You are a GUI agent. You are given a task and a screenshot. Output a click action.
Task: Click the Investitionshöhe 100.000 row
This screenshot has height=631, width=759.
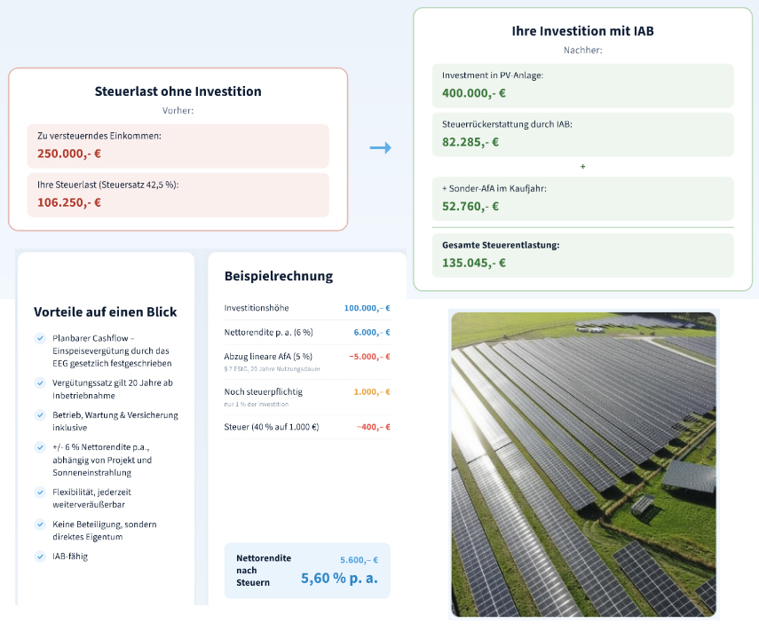click(x=307, y=308)
